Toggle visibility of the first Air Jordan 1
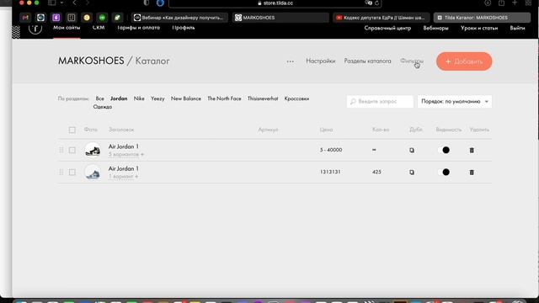 443,150
